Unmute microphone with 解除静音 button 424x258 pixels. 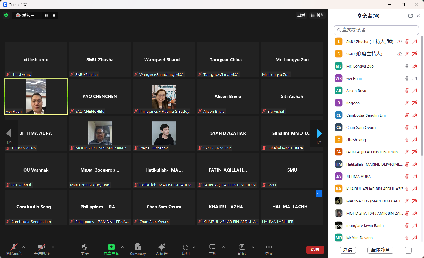pos(14,247)
